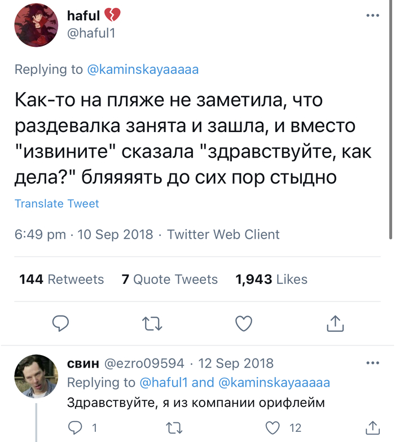This screenshot has width=395, height=442.
Task: View the 144 Retweets list
Action: click(x=62, y=279)
